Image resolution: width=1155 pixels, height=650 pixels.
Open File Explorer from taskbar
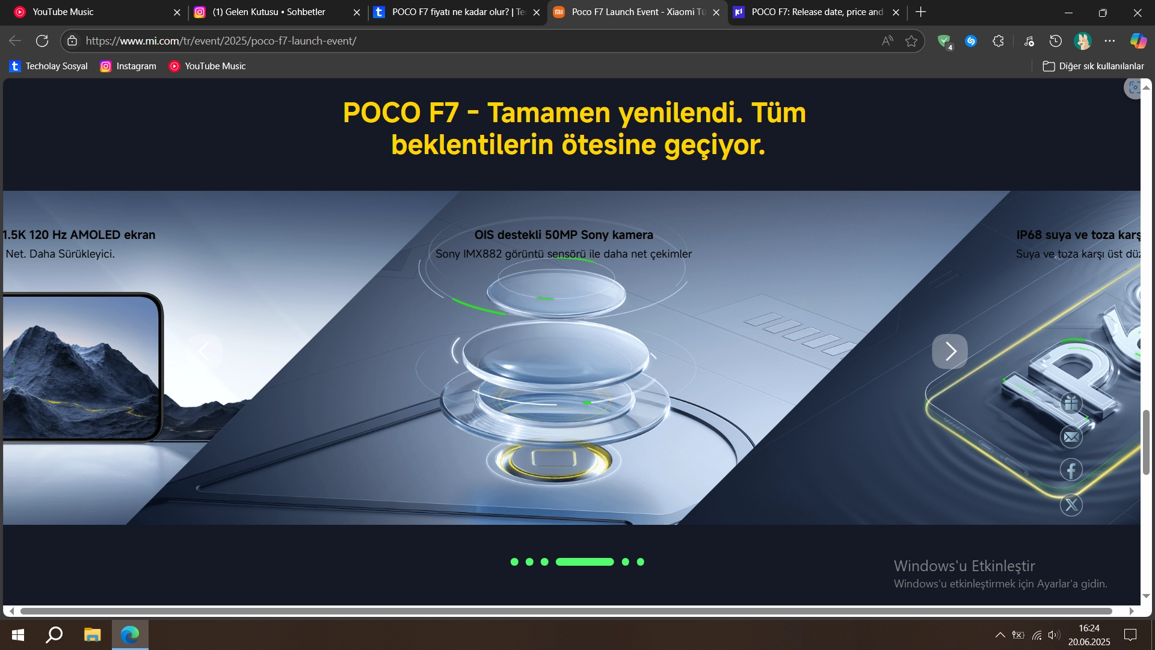(92, 635)
